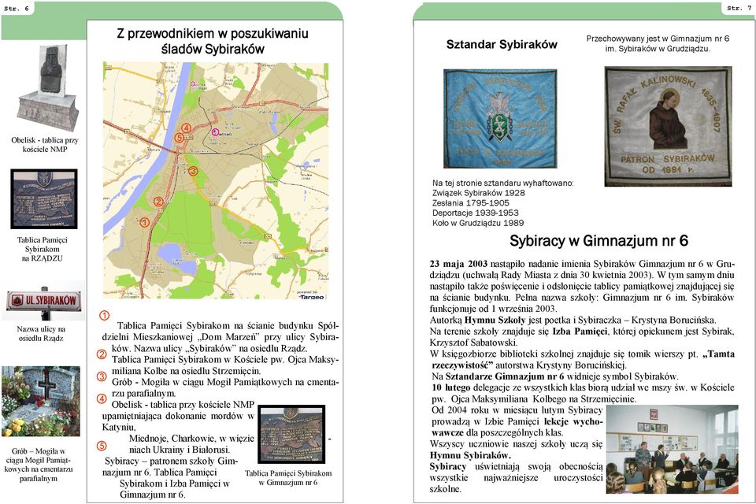Click bold text '10 lutego'
The width and height of the screenshot is (756, 504).
(x=451, y=387)
